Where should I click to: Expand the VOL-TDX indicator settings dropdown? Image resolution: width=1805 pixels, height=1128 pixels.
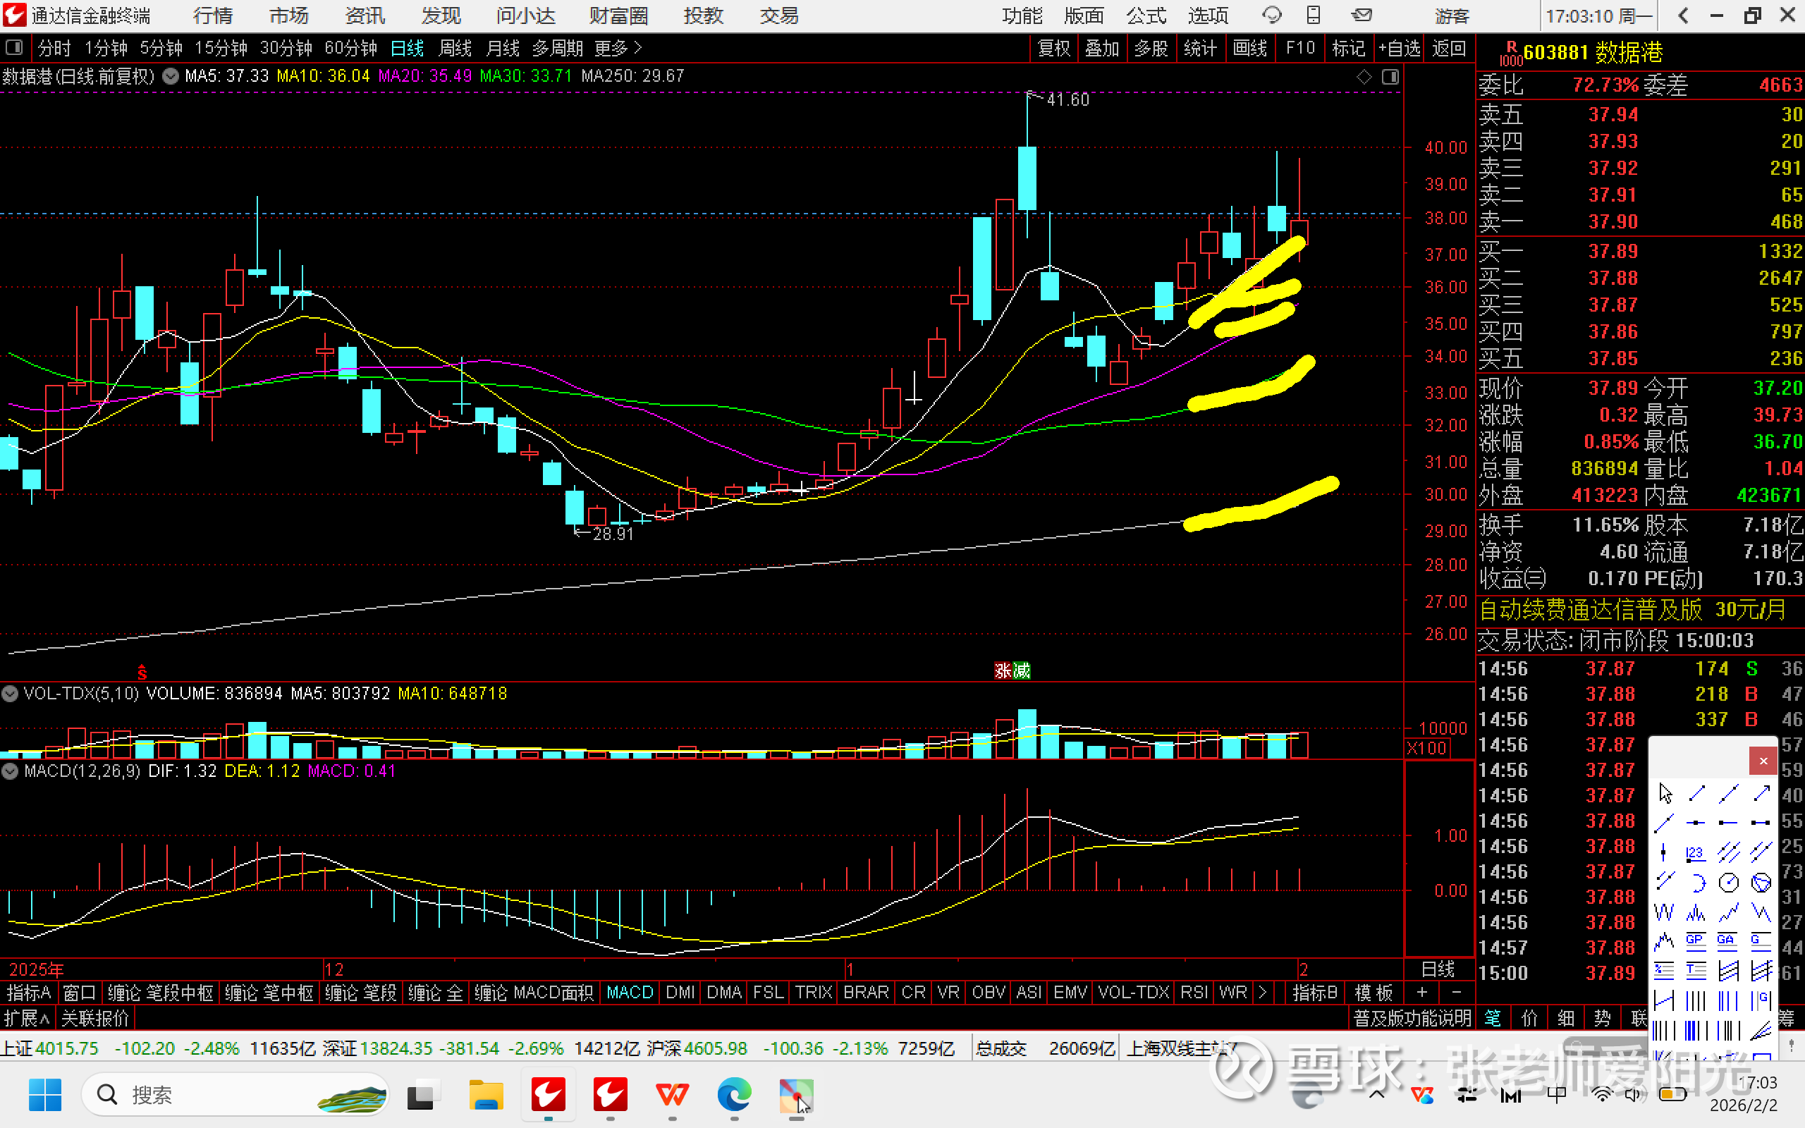11,694
